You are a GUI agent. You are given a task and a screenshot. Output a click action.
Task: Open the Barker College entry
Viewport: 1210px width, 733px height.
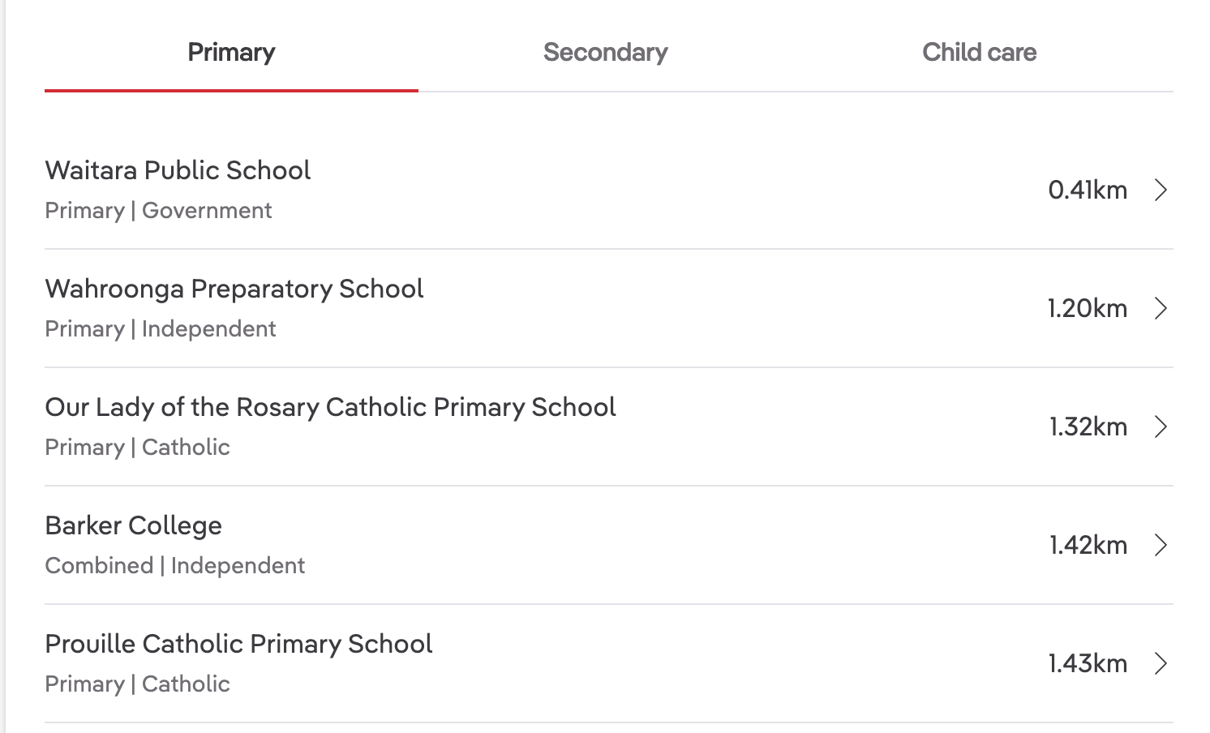pos(133,525)
